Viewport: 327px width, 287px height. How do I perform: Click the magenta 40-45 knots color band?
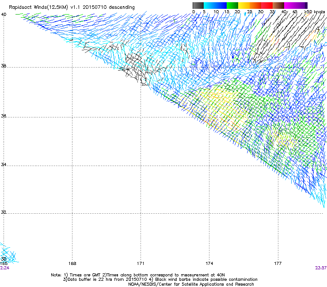[290, 5]
